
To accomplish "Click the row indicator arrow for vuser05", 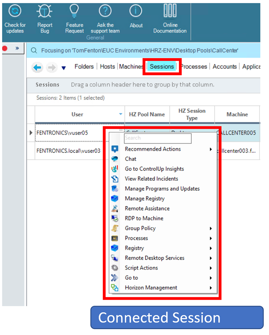I will point(31,133).
